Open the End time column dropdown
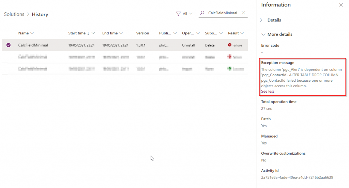Screen dimensions: 349x188 tap(121, 33)
